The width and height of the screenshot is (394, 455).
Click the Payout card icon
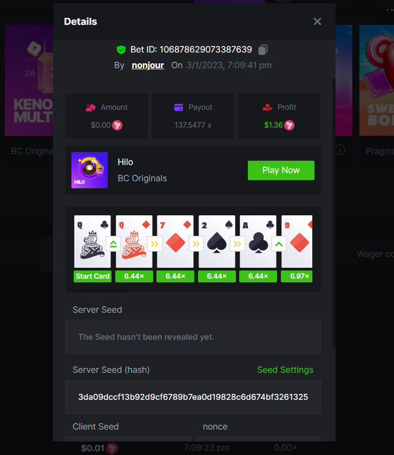coord(179,107)
